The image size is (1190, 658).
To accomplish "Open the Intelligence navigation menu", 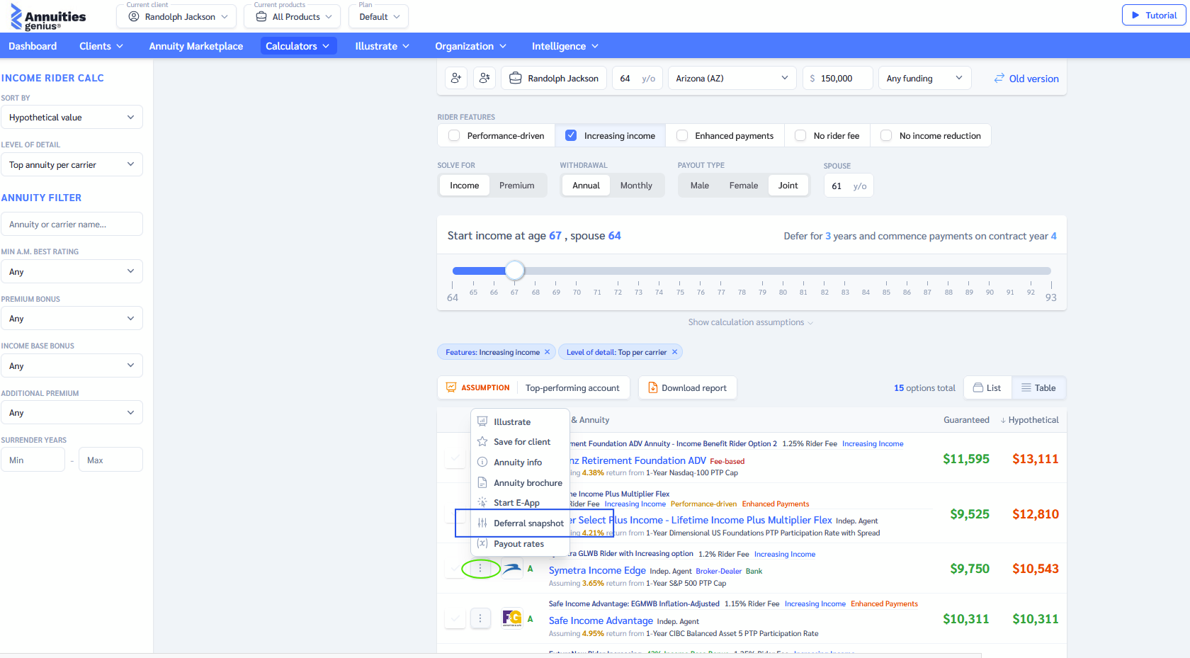I will 565,46.
